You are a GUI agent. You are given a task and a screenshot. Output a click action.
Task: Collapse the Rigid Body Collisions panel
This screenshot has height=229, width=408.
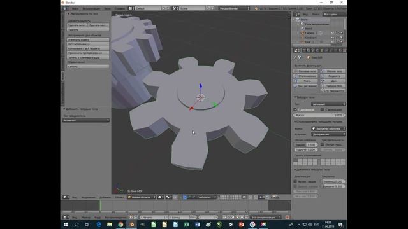(317, 121)
